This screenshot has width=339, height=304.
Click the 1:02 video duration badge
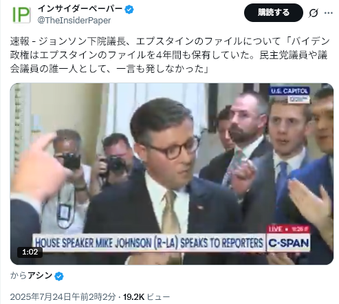pos(30,252)
